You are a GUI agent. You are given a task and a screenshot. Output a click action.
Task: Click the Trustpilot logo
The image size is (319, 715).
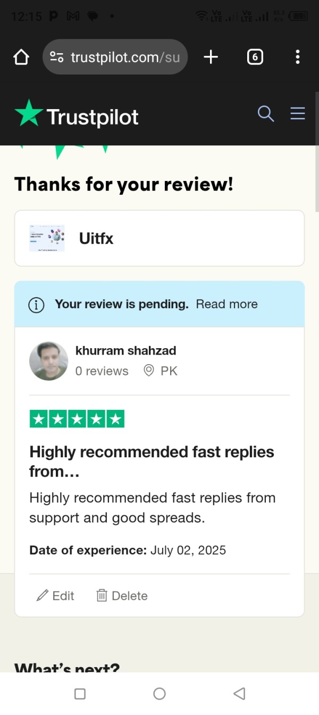[77, 115]
